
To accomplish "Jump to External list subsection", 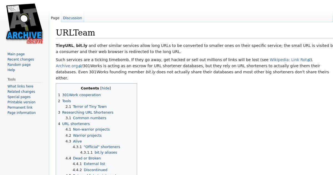I will pos(94,164).
